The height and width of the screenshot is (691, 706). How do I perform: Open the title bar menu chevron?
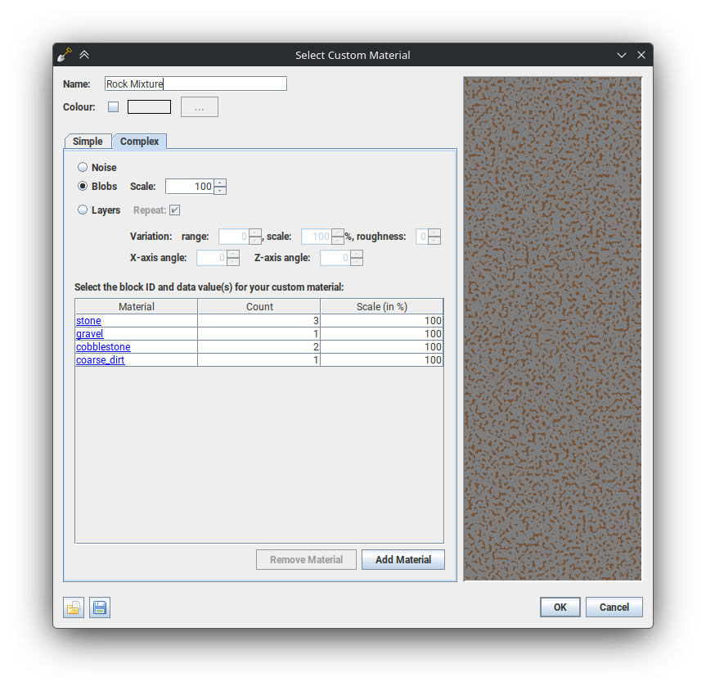(x=621, y=54)
